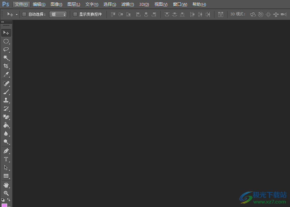This screenshot has width=290, height=207.
Task: Click Align horizontal centers icon
Action: (x=146, y=14)
